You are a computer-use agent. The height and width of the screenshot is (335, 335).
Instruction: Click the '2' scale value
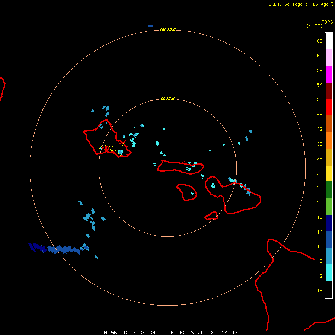(x=321, y=276)
